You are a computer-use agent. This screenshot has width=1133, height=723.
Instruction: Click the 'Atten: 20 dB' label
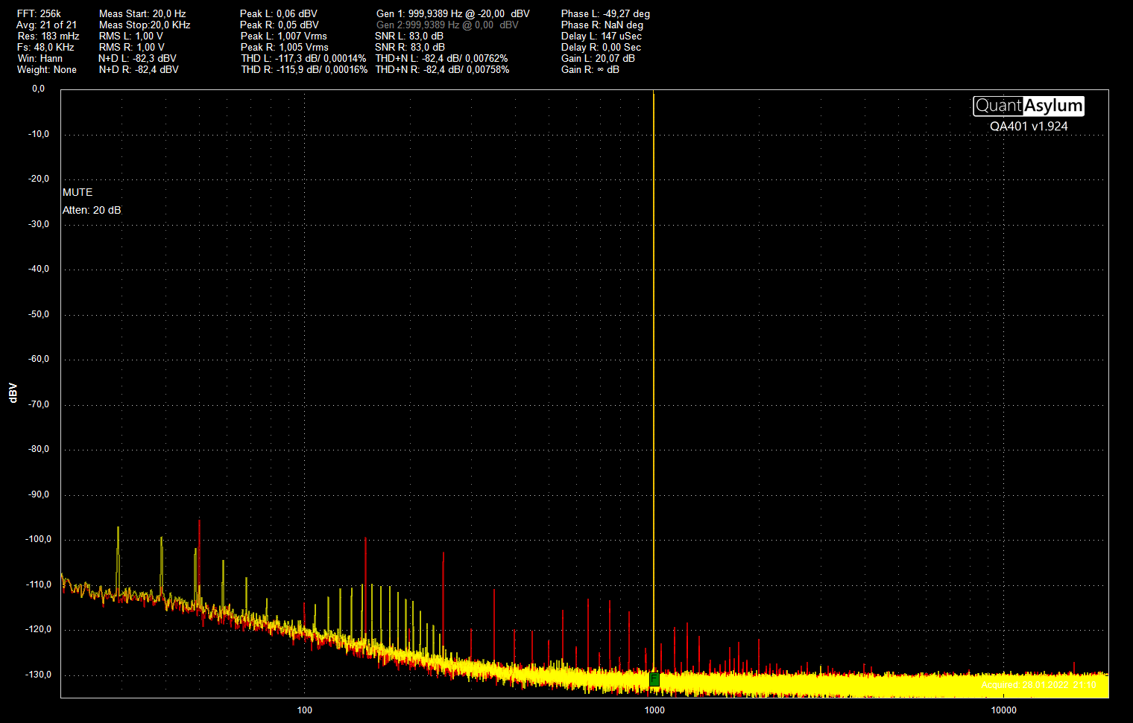pos(92,210)
